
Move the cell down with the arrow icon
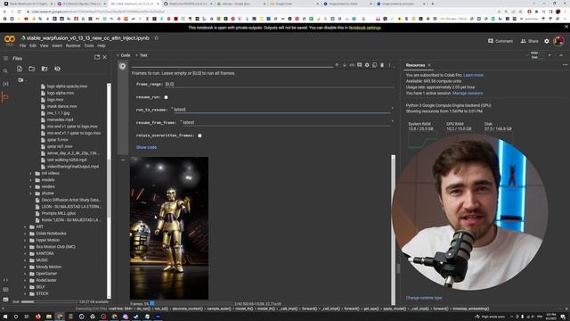(x=345, y=65)
